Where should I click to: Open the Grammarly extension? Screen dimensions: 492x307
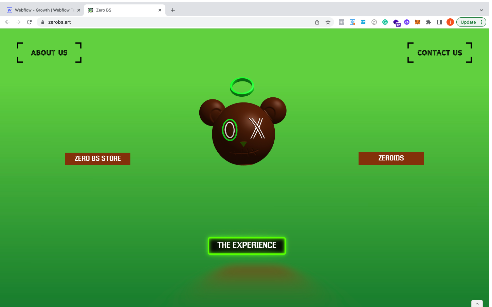coord(385,22)
